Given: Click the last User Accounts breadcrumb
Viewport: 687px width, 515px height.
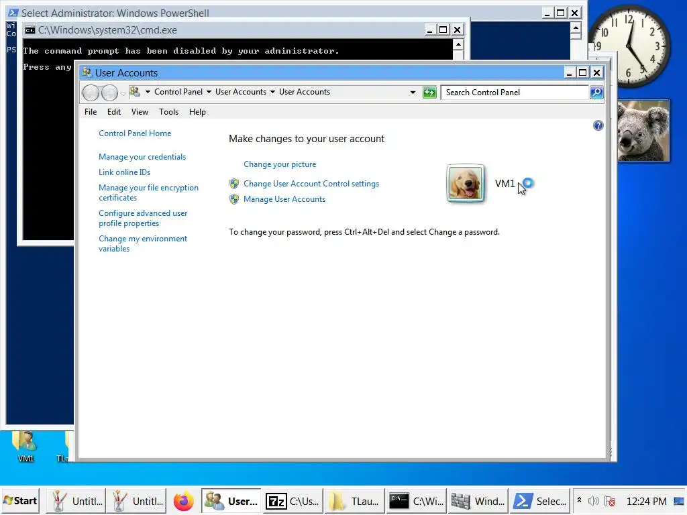Looking at the screenshot, I should point(305,92).
